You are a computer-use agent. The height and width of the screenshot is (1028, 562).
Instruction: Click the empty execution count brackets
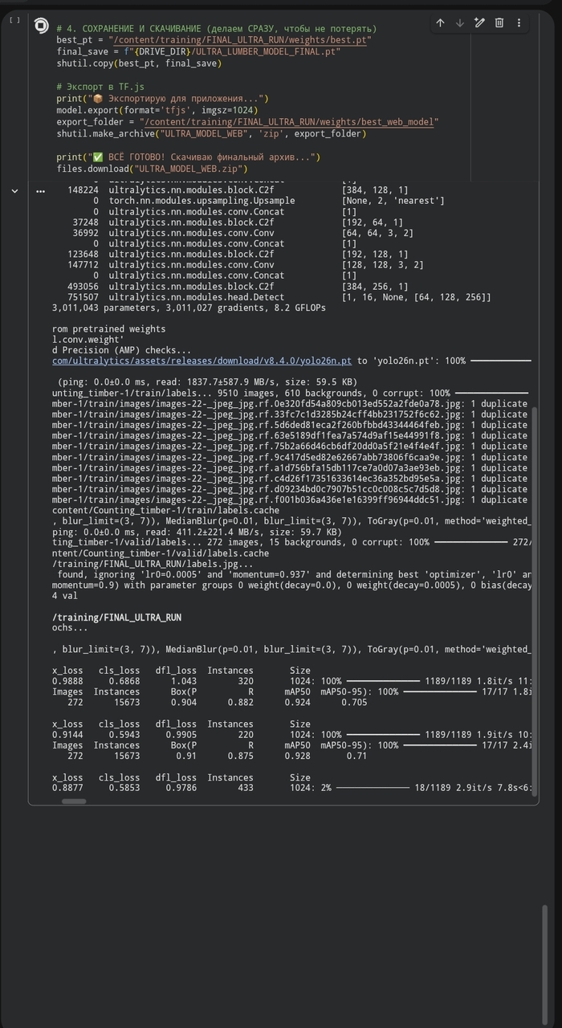[x=14, y=19]
